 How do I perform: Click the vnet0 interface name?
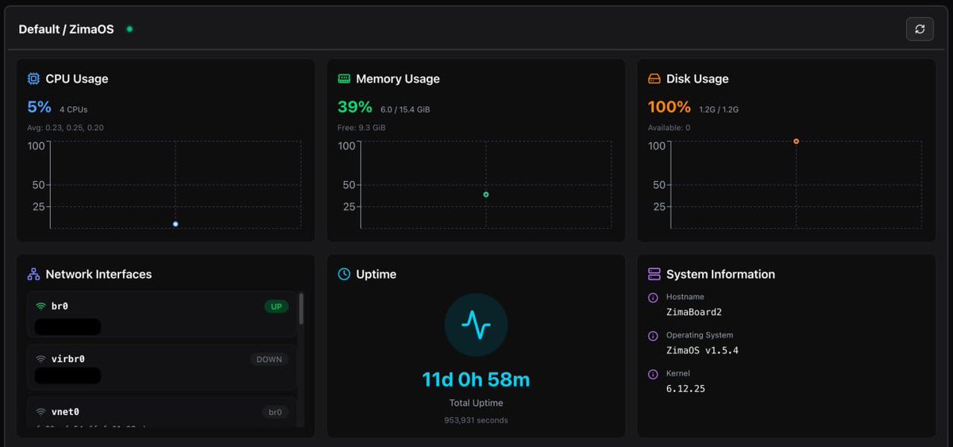coord(65,412)
